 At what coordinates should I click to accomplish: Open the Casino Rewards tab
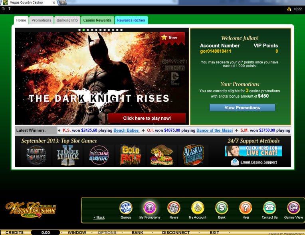coord(97,20)
